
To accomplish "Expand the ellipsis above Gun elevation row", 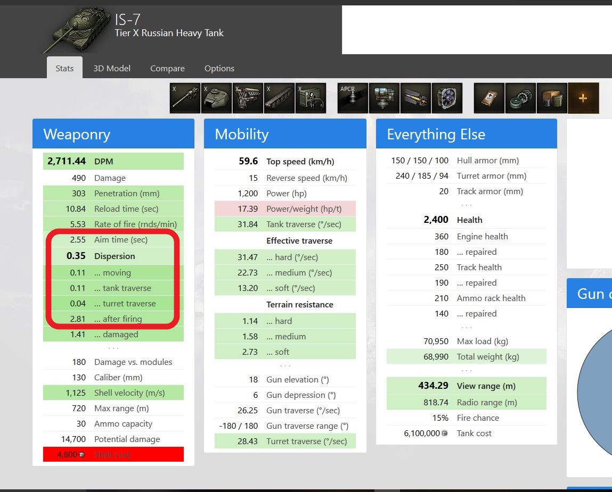I will point(285,366).
